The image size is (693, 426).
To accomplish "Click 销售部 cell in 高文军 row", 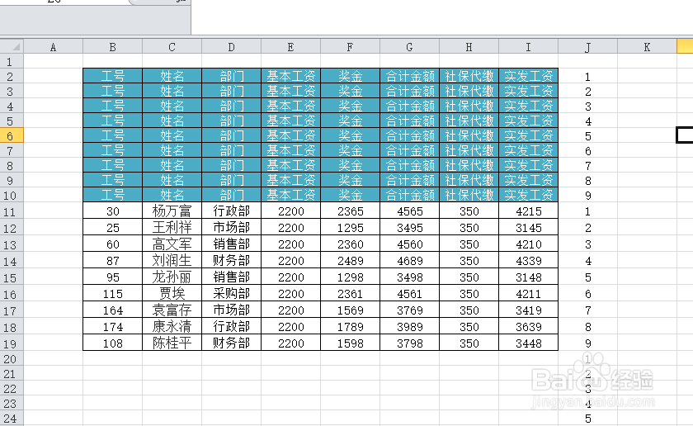I will 232,244.
